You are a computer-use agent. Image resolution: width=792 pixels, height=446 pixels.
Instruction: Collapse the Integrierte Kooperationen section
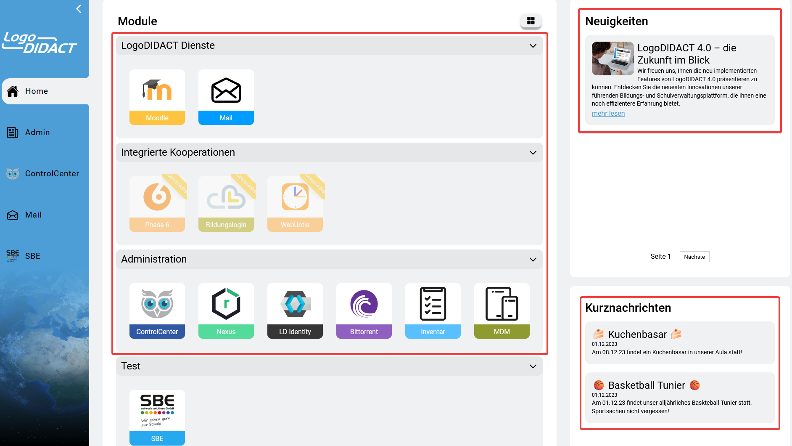(533, 152)
